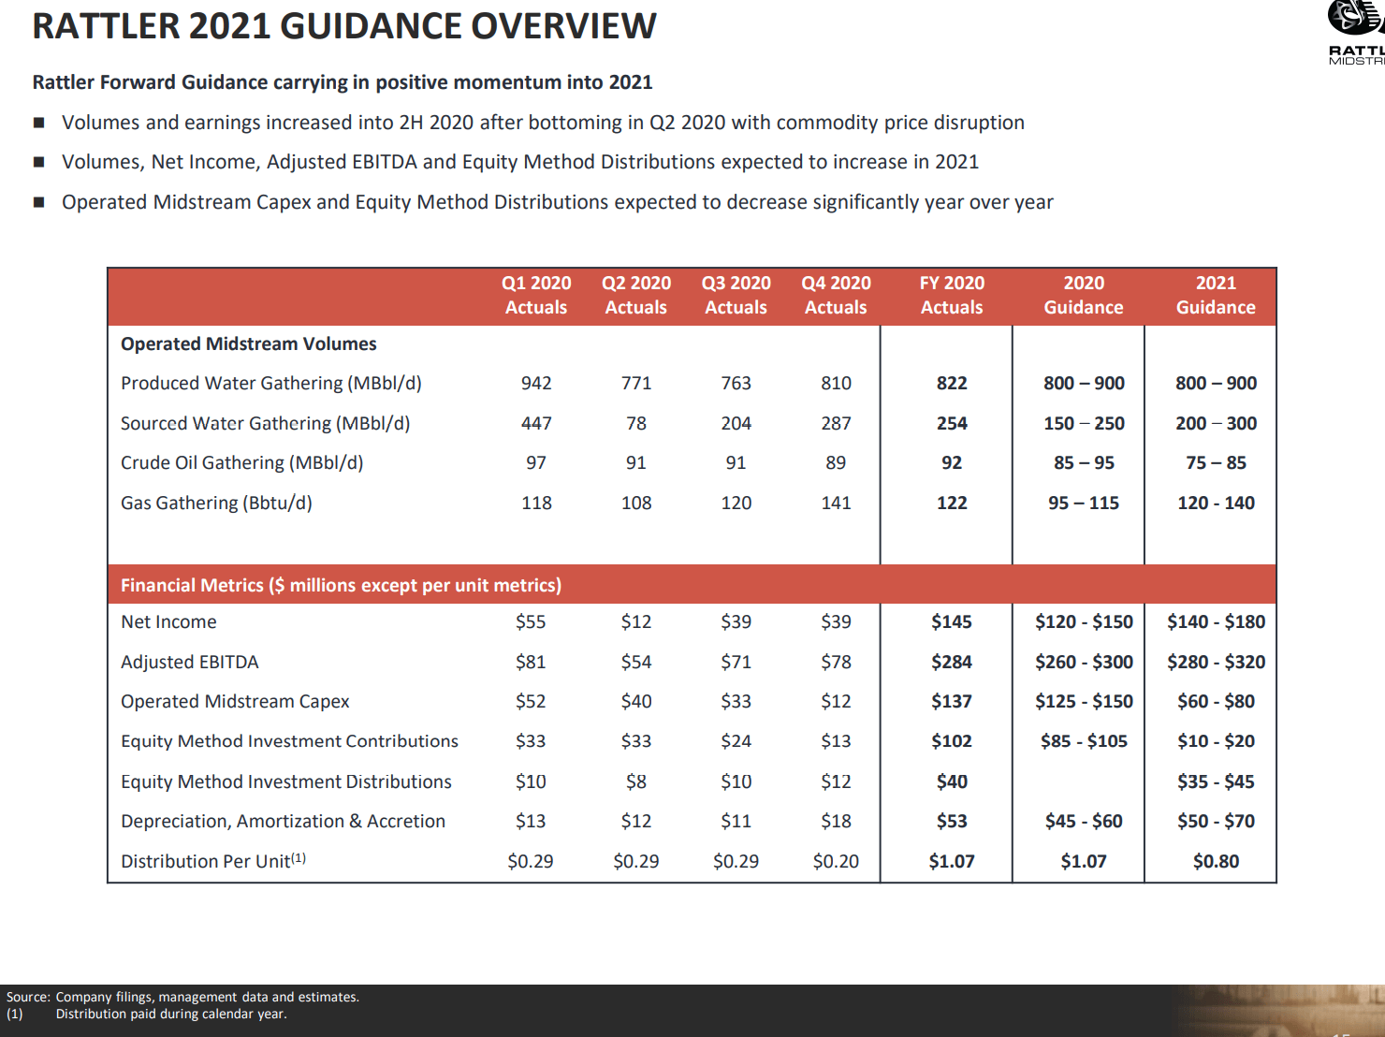This screenshot has height=1037, width=1385.
Task: Click the 'Produced Water Gathering (MBbl/d)' row label
Action: [271, 384]
